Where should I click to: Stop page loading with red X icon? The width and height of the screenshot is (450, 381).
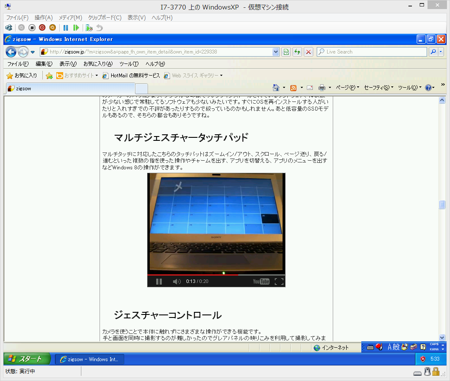tap(309, 52)
